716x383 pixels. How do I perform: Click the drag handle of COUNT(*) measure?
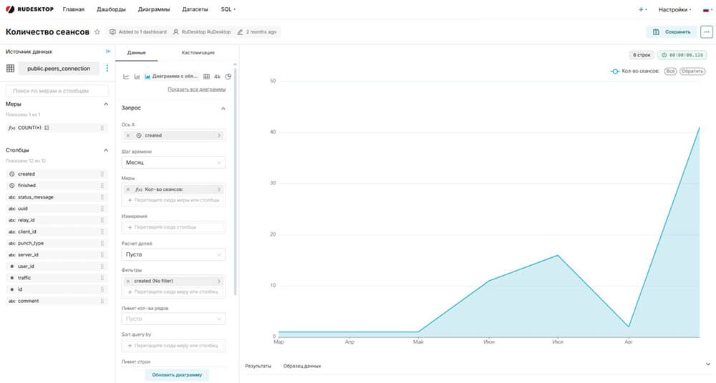pyautogui.click(x=102, y=128)
